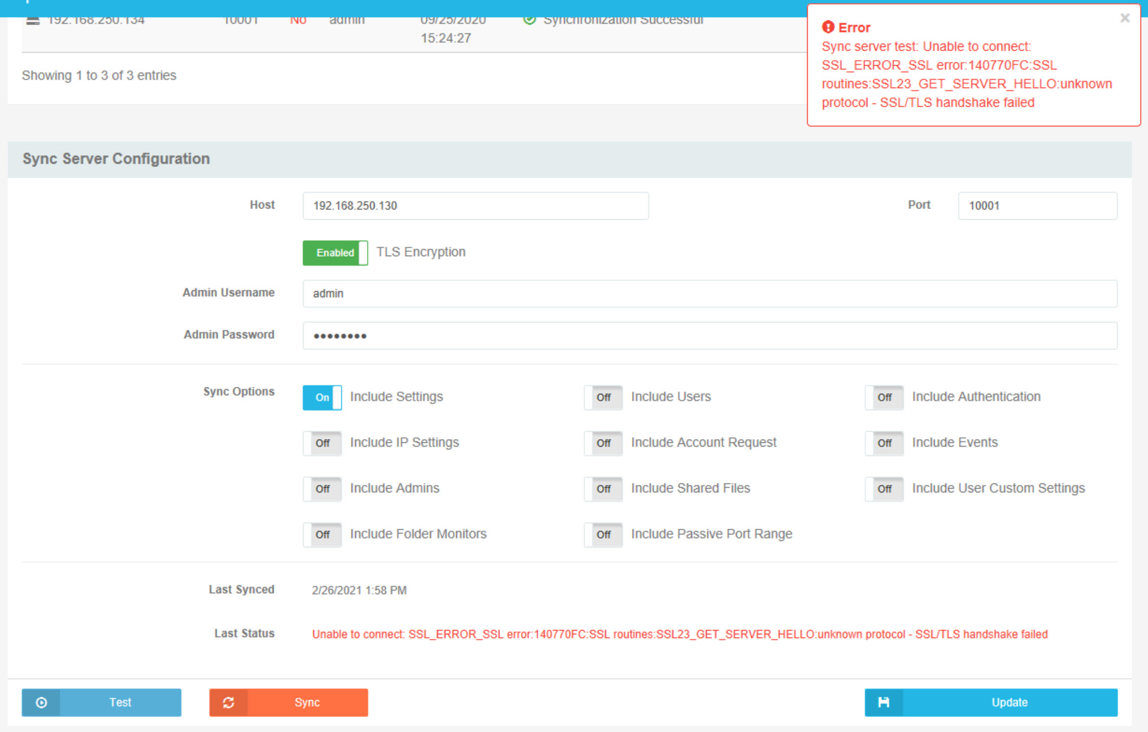Click the red Error exclamation icon
This screenshot has width=1148, height=732.
827,27
